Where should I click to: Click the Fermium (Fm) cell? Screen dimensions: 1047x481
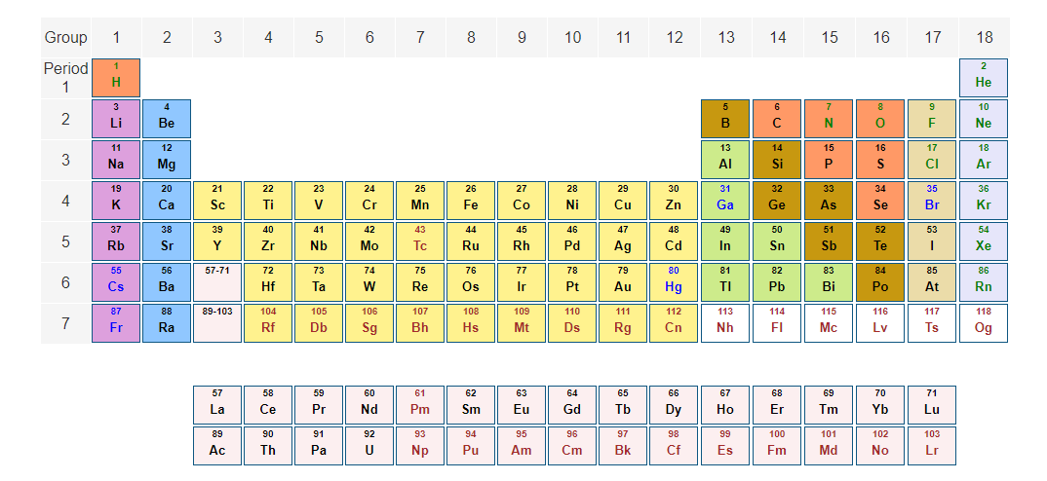(777, 446)
